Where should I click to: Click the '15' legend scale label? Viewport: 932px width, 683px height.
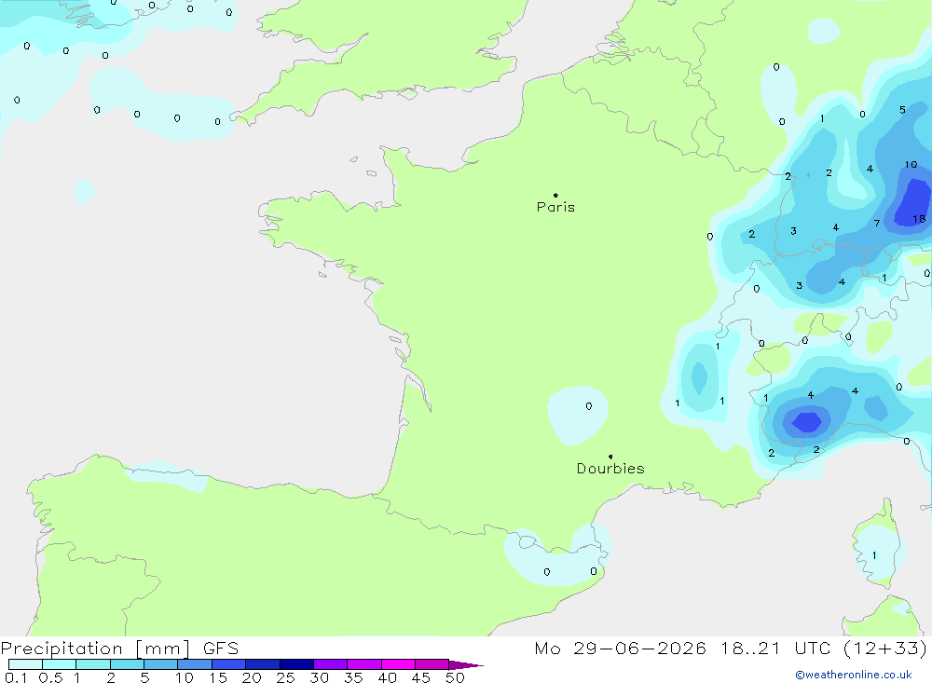[x=218, y=677]
